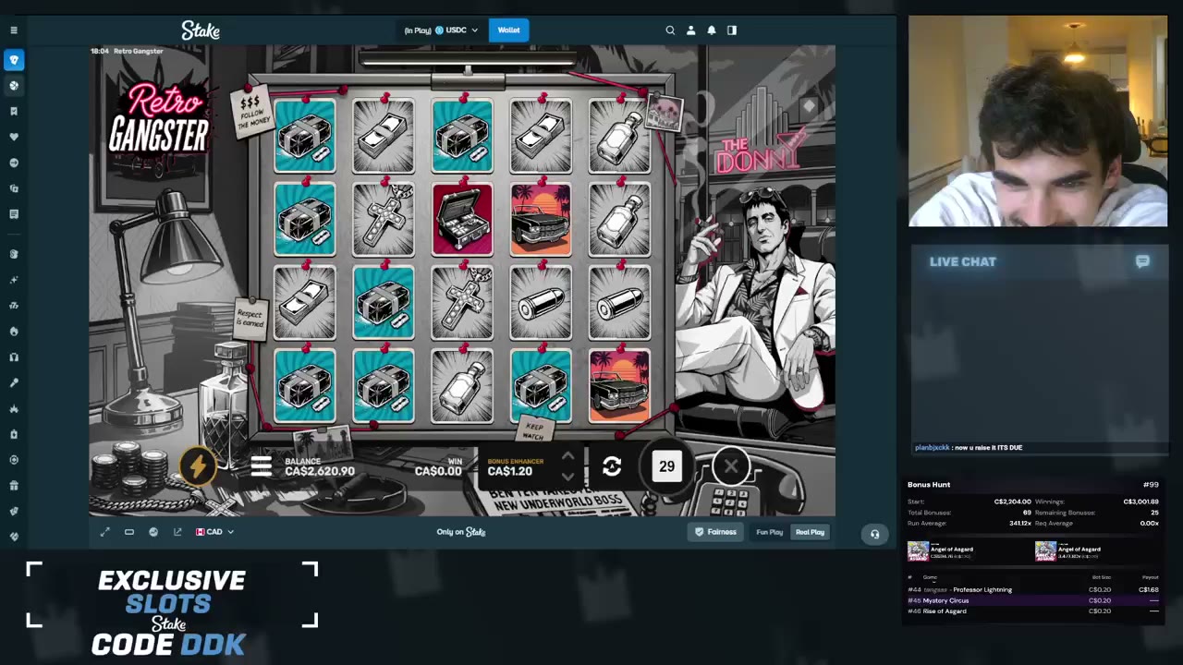Image resolution: width=1183 pixels, height=665 pixels.
Task: Toggle the side panel icon beside the bell
Action: click(x=732, y=30)
